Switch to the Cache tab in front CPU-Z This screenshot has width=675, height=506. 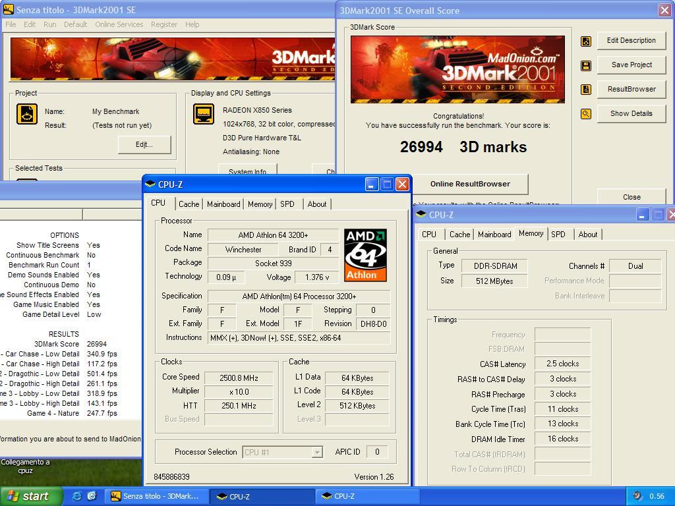[189, 204]
